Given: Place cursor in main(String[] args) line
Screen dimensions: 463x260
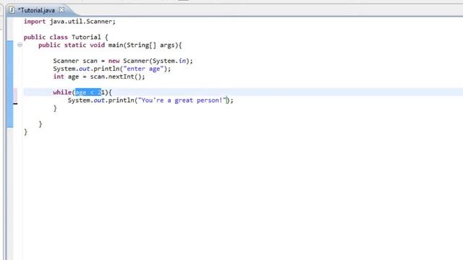Looking at the screenshot, I should coord(110,45).
